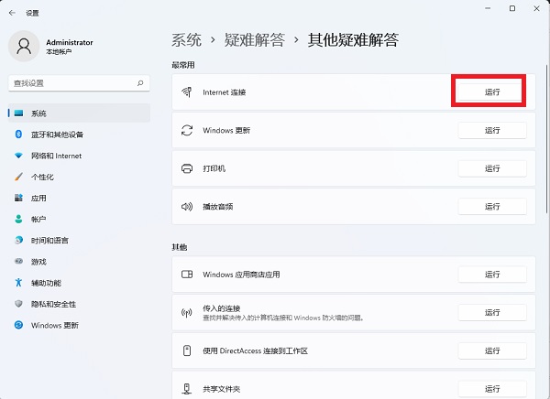
Task: Go to 帐户 settings
Action: 38,219
